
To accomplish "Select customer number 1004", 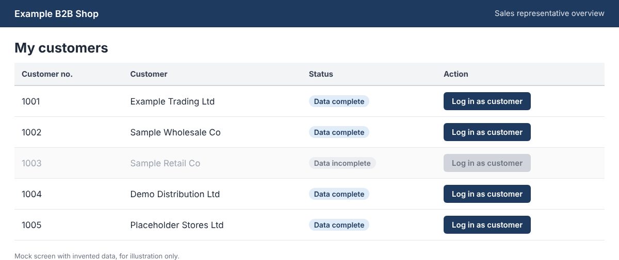I will [31, 194].
